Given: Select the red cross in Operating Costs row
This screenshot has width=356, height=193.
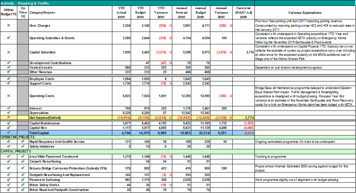Looking at the screenshot, I should coord(8,96).
